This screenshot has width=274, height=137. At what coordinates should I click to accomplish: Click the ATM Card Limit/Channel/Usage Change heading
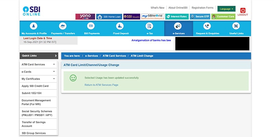tap(91, 65)
